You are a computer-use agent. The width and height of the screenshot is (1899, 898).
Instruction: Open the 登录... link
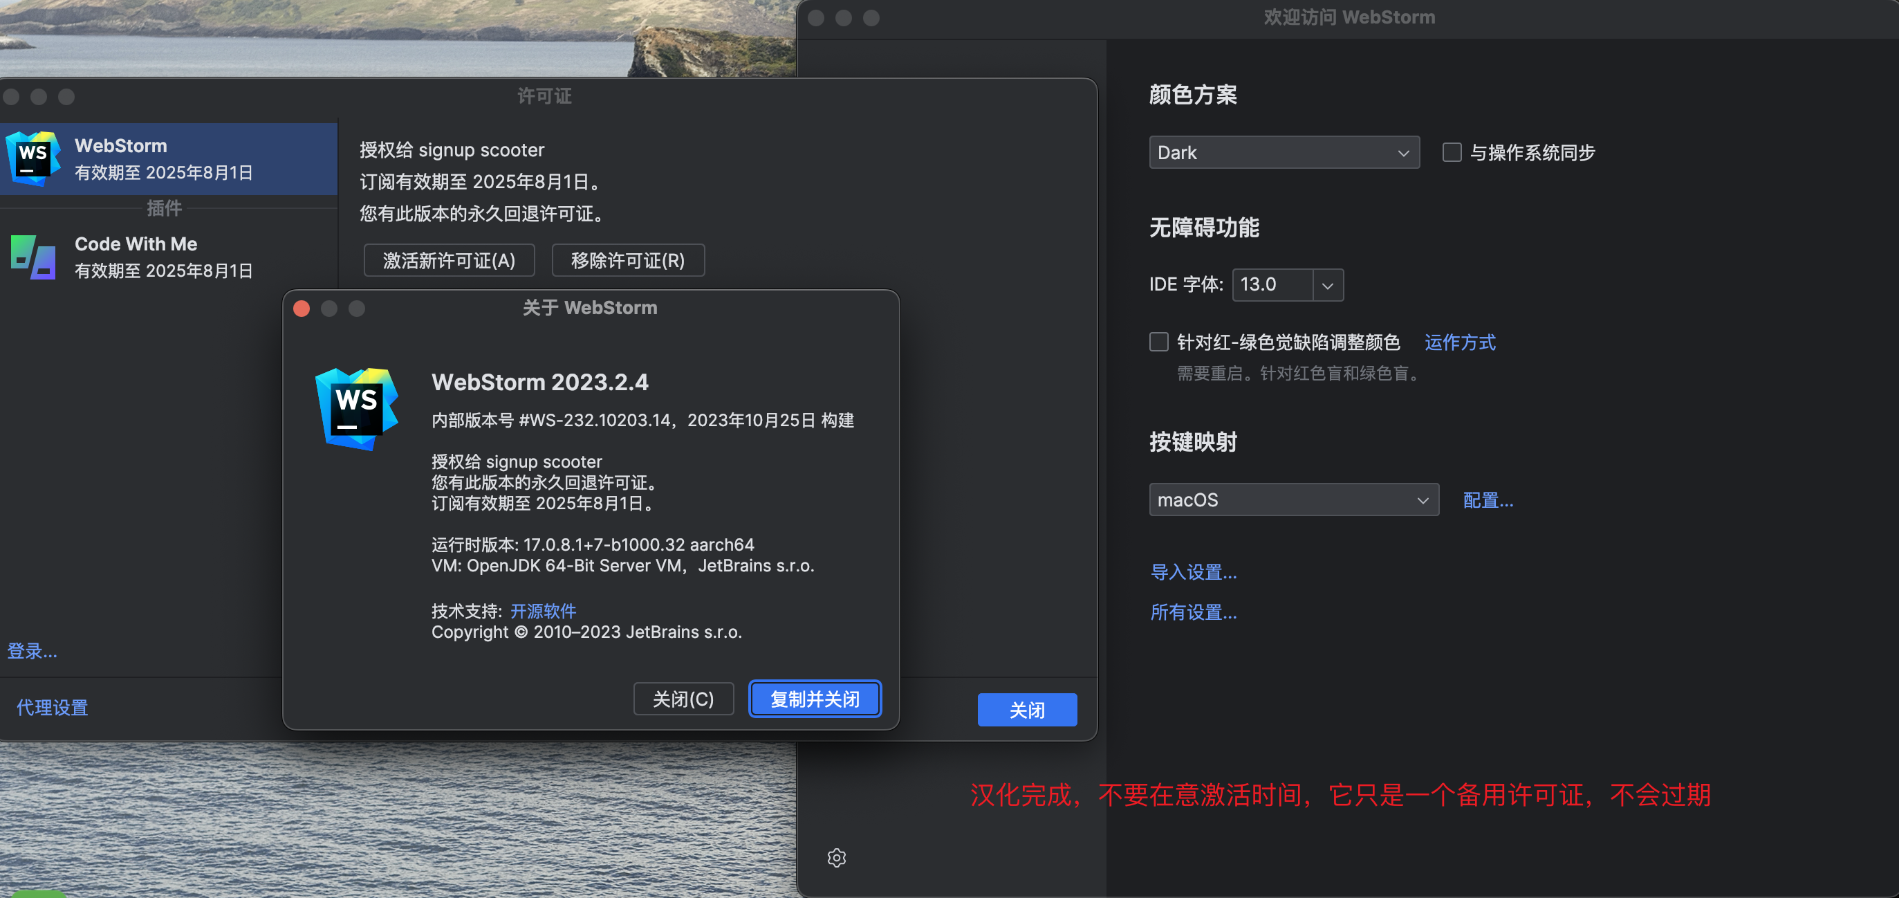point(32,651)
